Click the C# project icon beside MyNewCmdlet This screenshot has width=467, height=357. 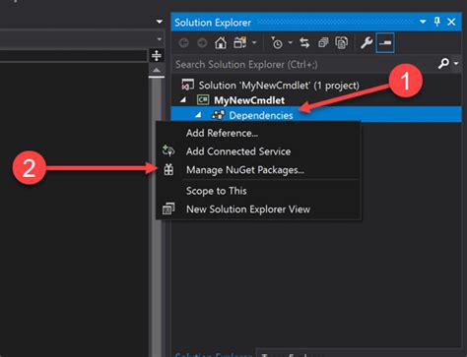[x=203, y=99]
